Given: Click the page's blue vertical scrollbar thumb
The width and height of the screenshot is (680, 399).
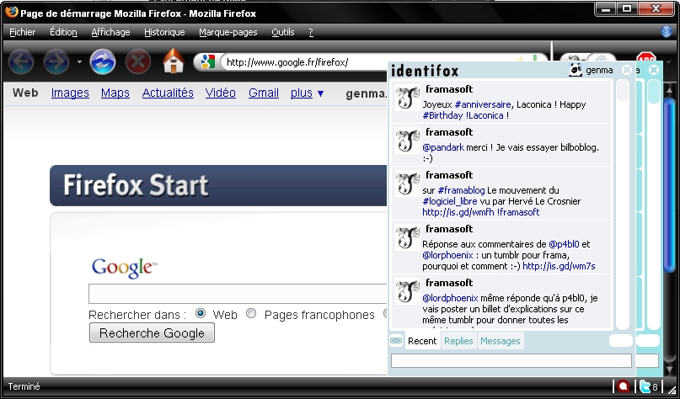Looking at the screenshot, I should click(x=670, y=186).
